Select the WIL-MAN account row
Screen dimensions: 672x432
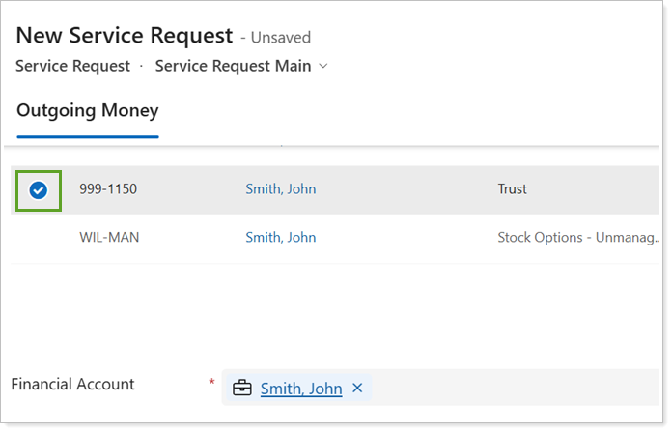pos(109,237)
